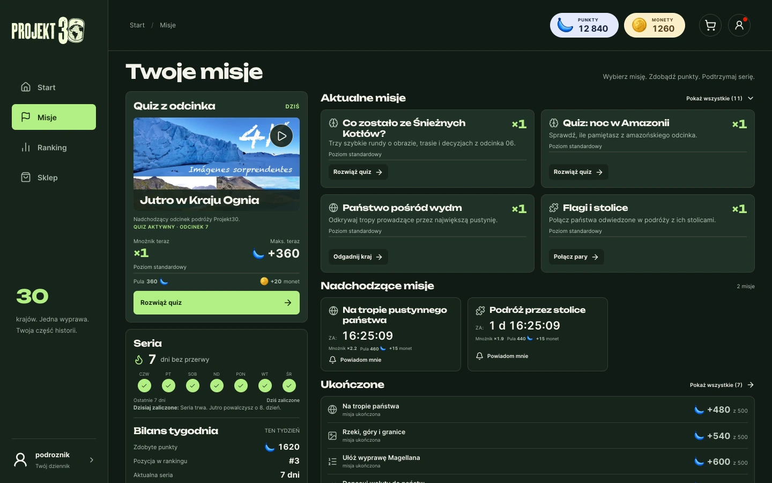Click the podroznik avatar icon
The image size is (772, 483).
pyautogui.click(x=20, y=459)
